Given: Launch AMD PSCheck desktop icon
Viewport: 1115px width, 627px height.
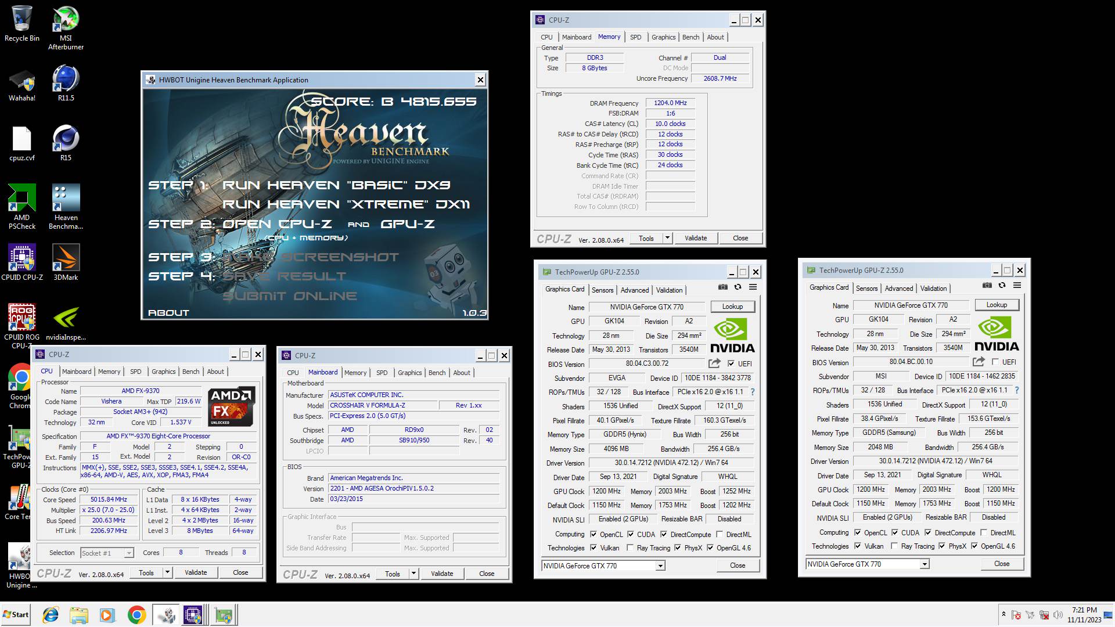Looking at the screenshot, I should coord(21,207).
